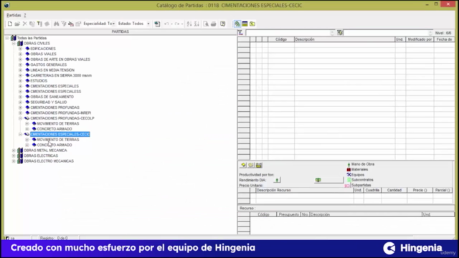Screen dimensions: 459x258
Task: Click the Presupuesto column header
Action: [x=288, y=214]
